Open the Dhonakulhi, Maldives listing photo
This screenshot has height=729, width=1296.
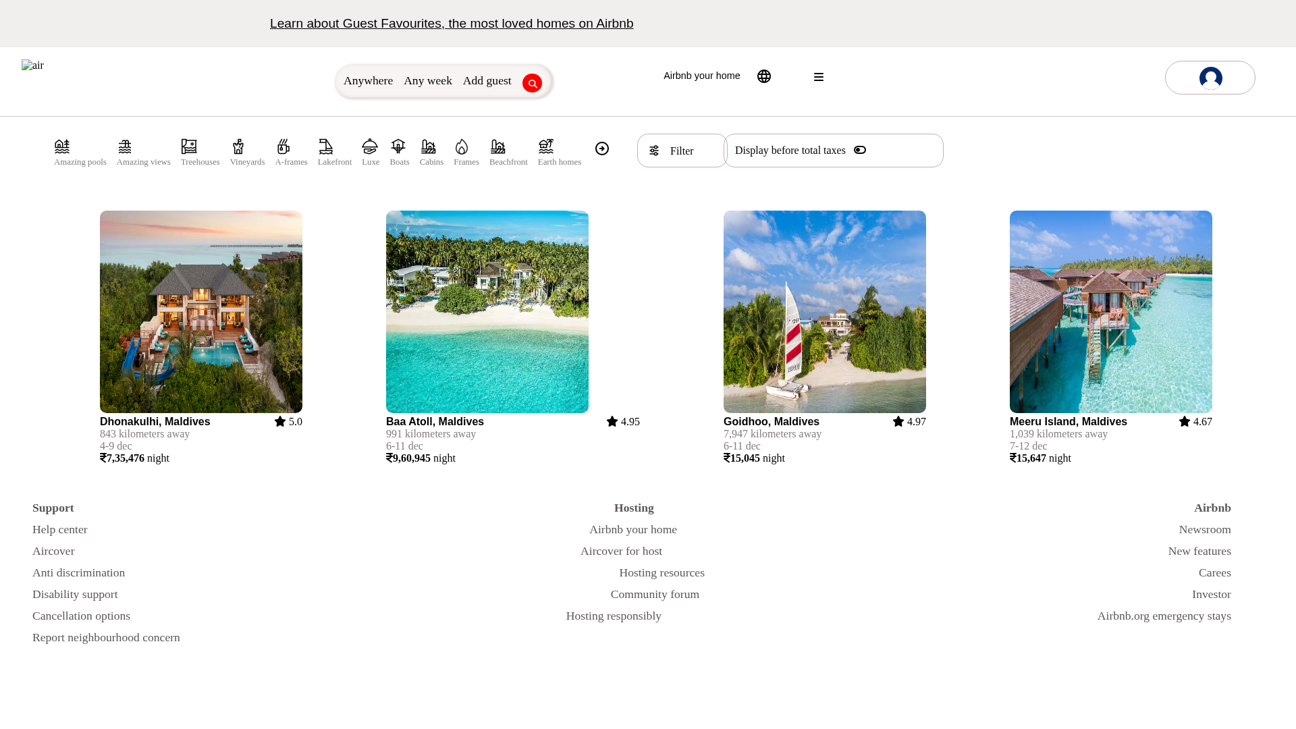coord(201,312)
